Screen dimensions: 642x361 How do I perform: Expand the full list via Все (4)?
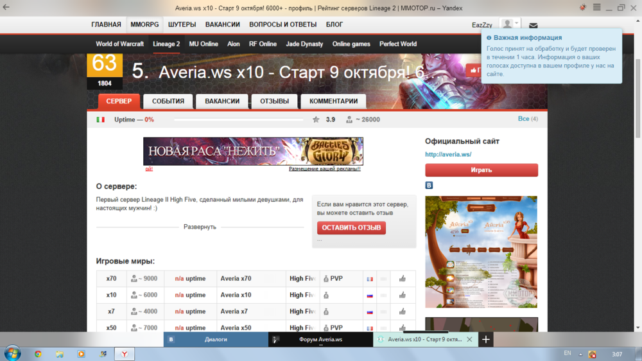tap(527, 119)
